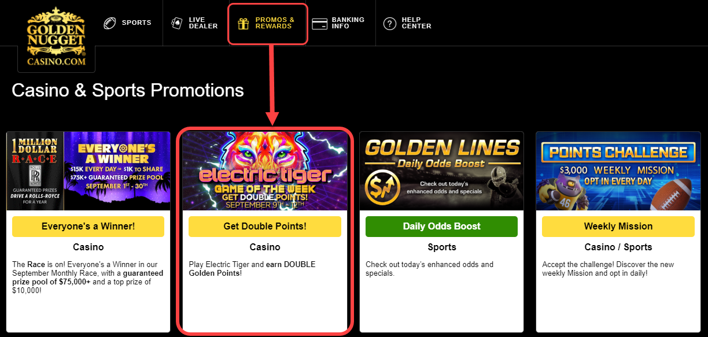Open the Sports menu item
708x337 pixels.
136,23
